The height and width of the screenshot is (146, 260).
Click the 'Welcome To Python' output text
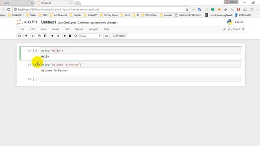pyautogui.click(x=54, y=71)
